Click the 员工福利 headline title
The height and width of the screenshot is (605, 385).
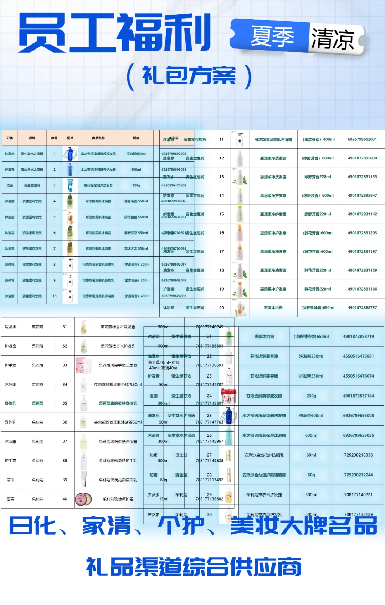tap(115, 32)
